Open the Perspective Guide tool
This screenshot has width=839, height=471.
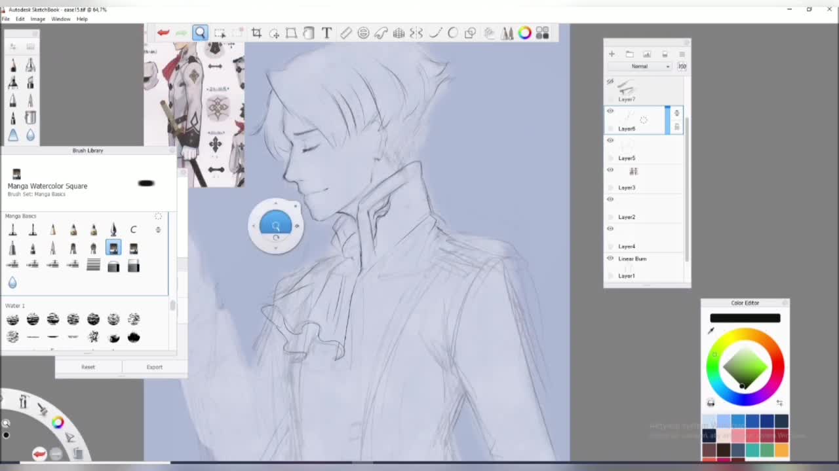tap(399, 33)
